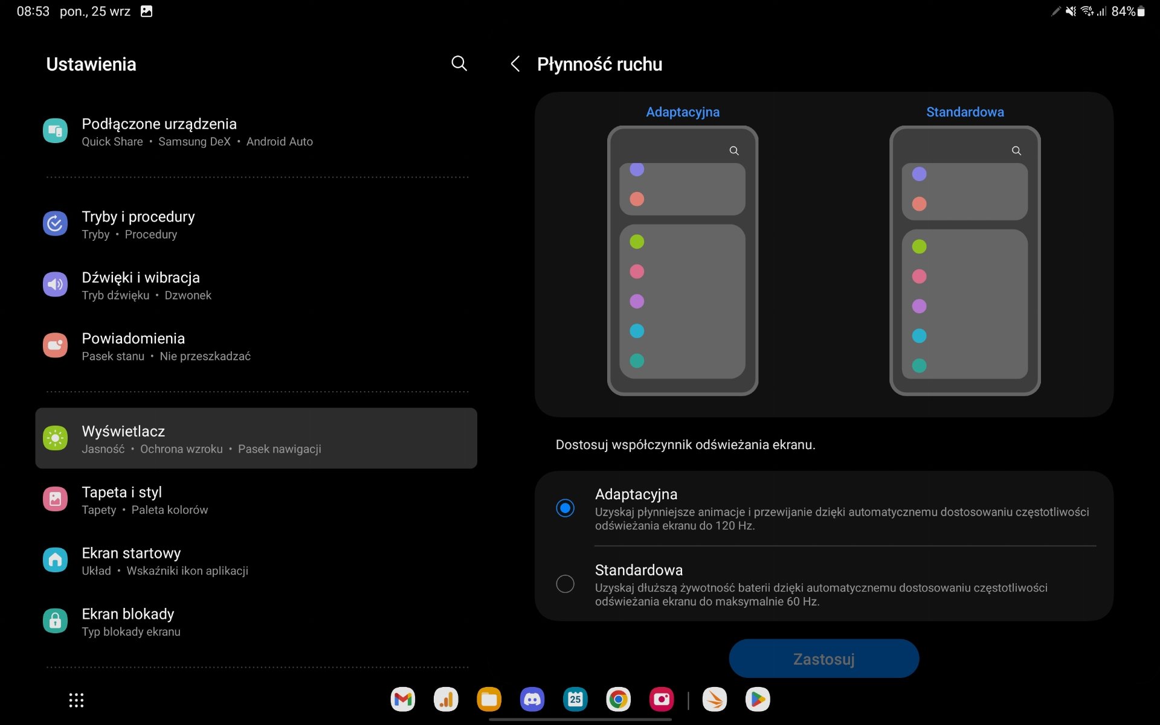Open the Calendar app showing 25
The width and height of the screenshot is (1160, 725).
click(575, 700)
